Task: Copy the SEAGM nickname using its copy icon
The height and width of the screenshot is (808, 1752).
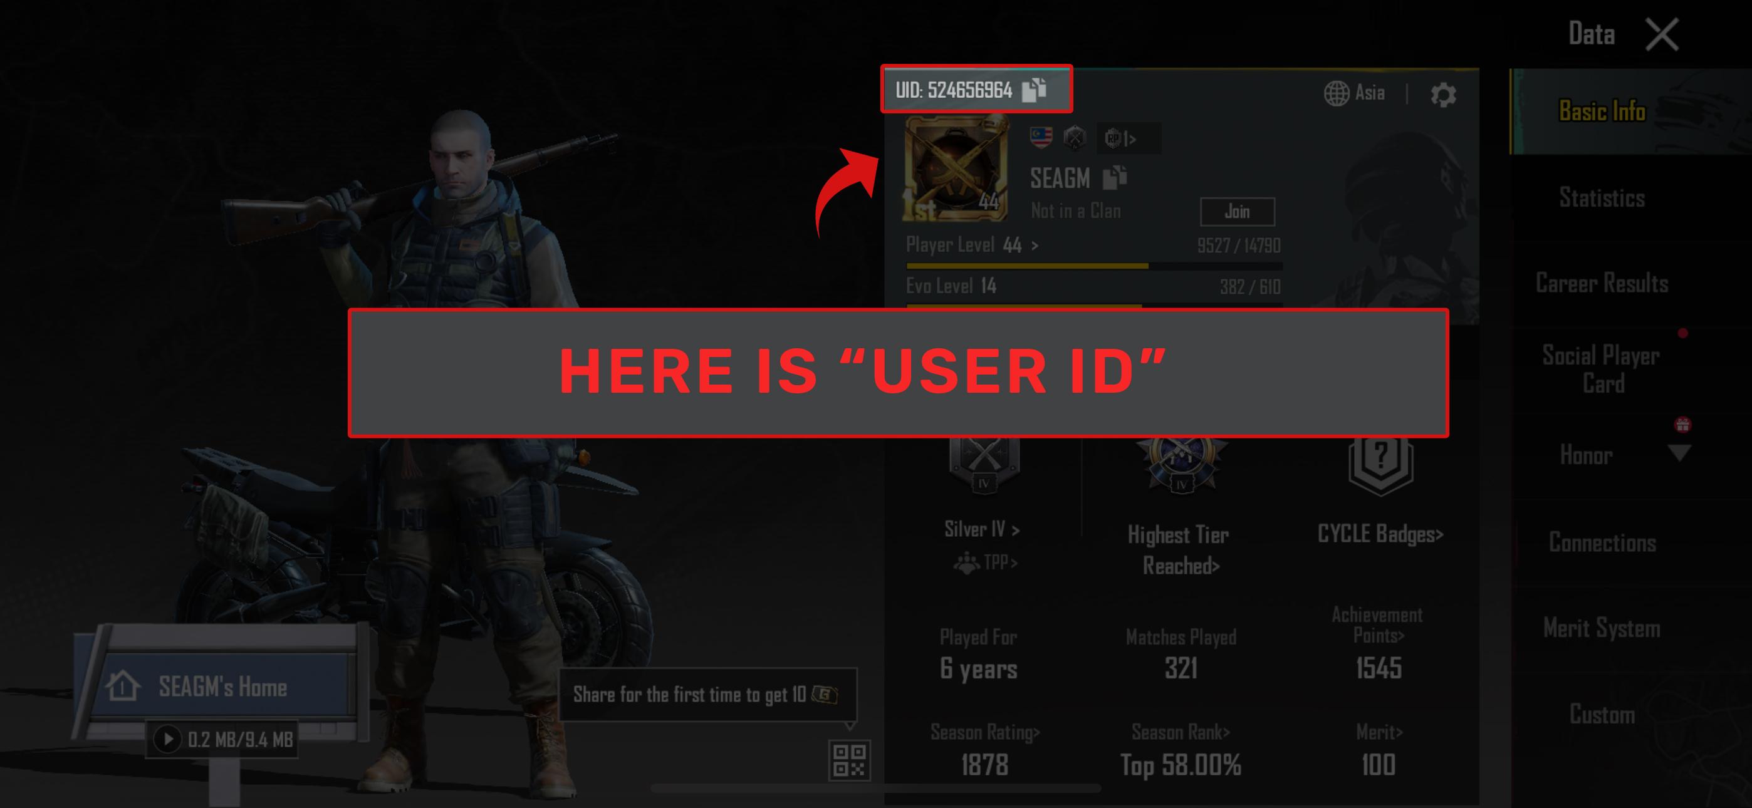Action: [1115, 177]
